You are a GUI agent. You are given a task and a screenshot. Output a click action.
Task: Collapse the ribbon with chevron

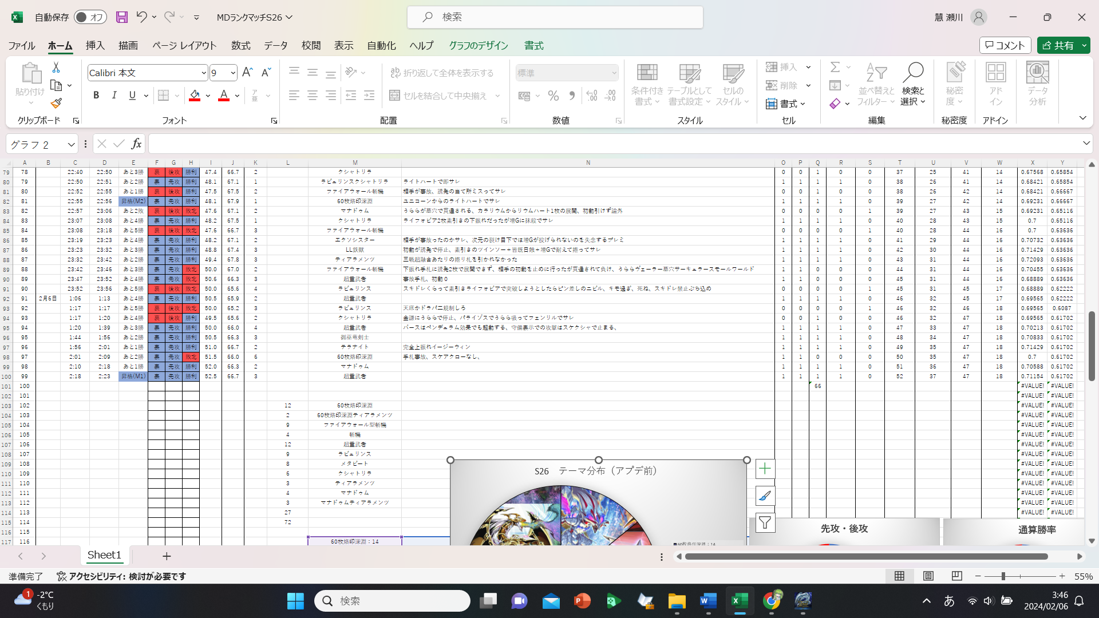pos(1082,118)
